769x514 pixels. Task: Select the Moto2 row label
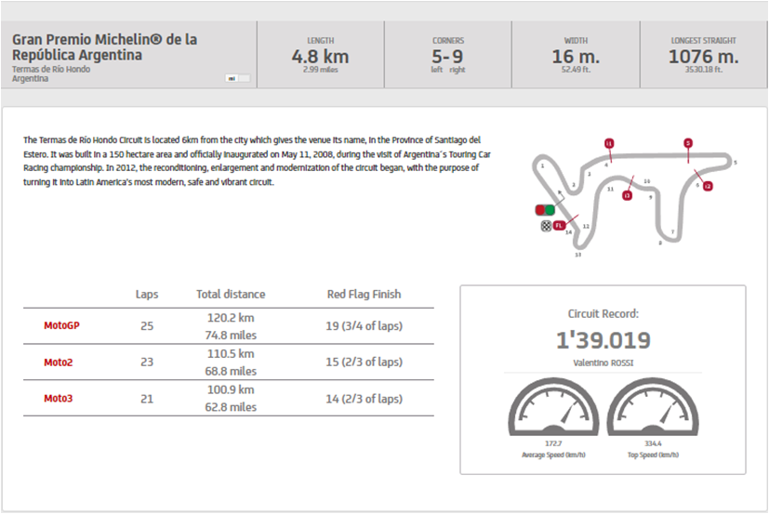(59, 362)
